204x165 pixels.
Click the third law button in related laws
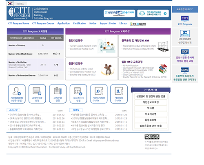(x=151, y=108)
